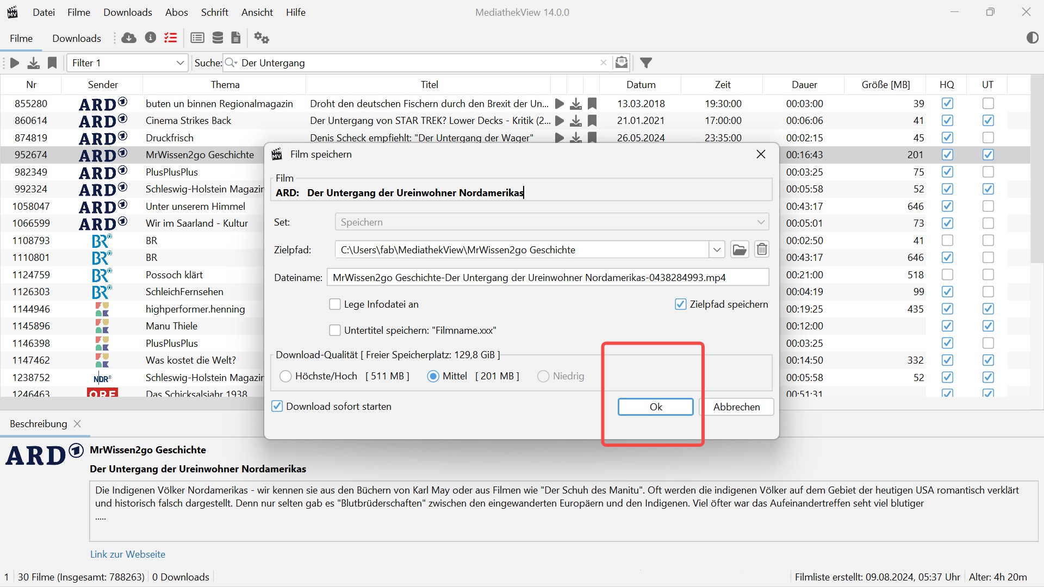
Task: Enable Lege Infodatei an checkbox
Action: [335, 304]
